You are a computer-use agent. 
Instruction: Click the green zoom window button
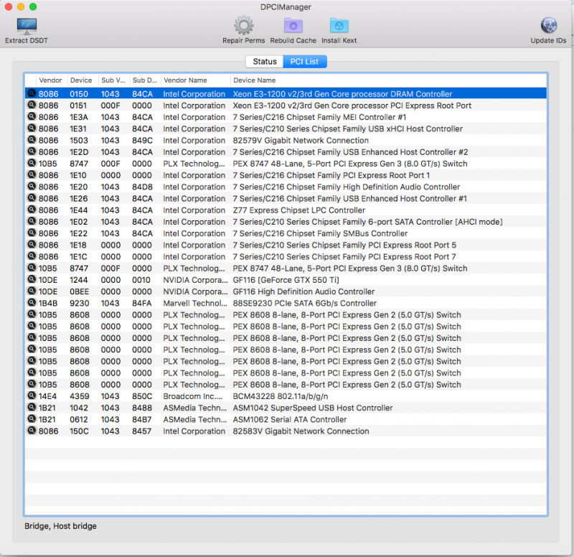(x=33, y=6)
